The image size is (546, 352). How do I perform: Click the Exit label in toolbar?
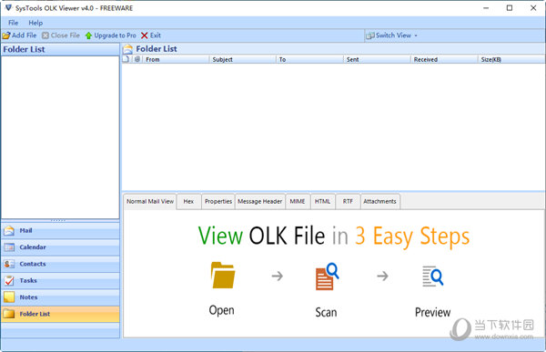click(x=156, y=35)
